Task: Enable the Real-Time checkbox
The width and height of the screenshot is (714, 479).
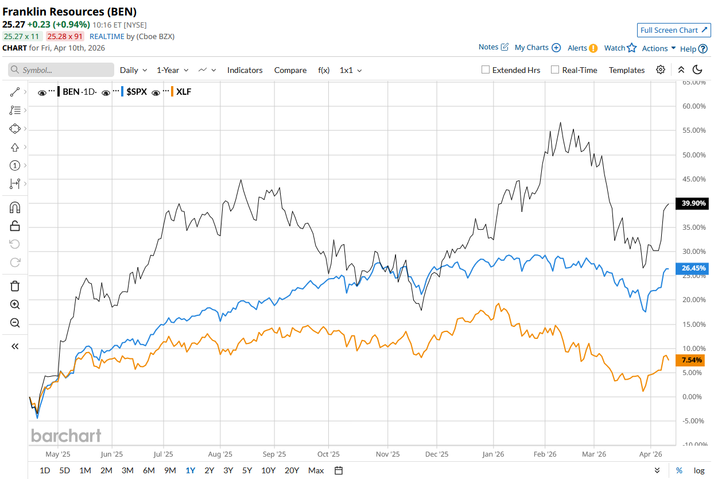Action: [x=555, y=70]
